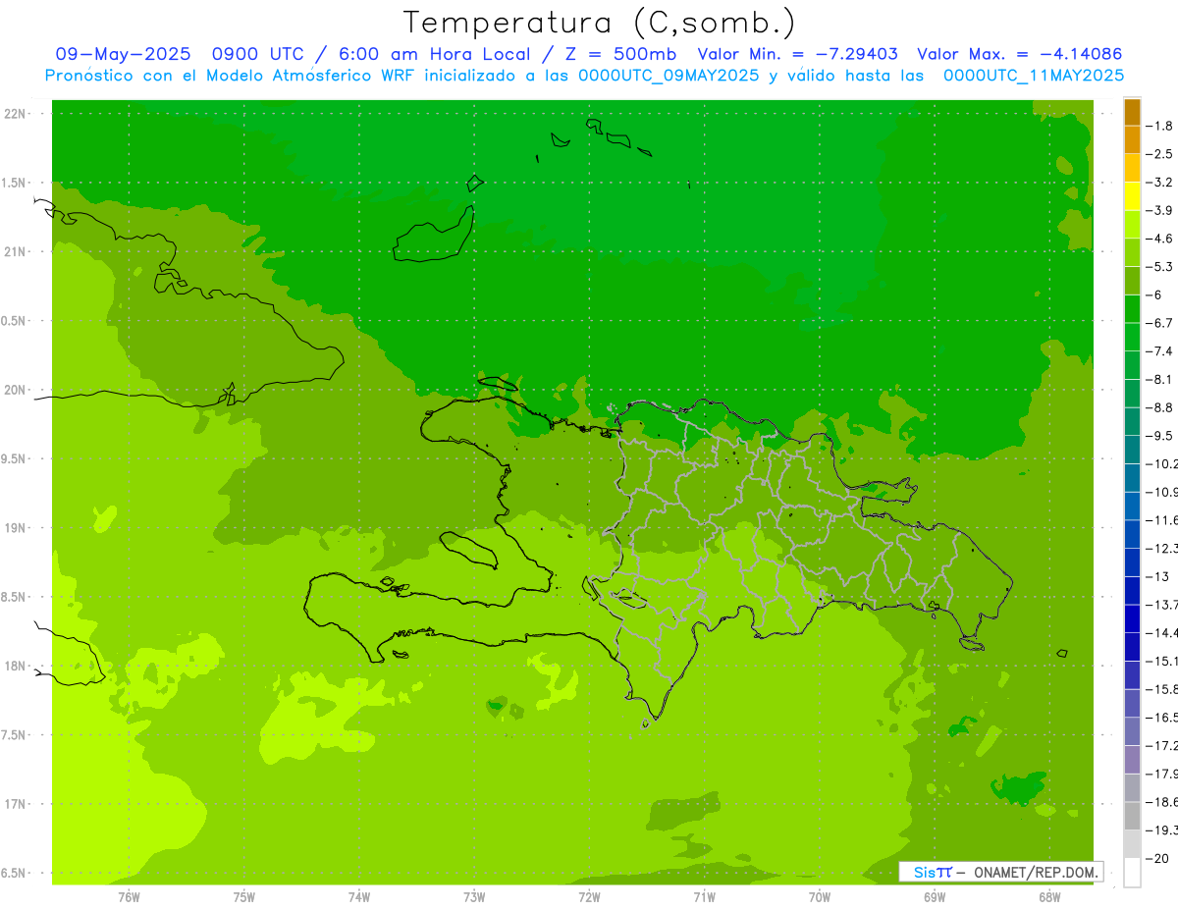Click the '22N' latitude label
The image size is (1178, 910).
(x=15, y=114)
